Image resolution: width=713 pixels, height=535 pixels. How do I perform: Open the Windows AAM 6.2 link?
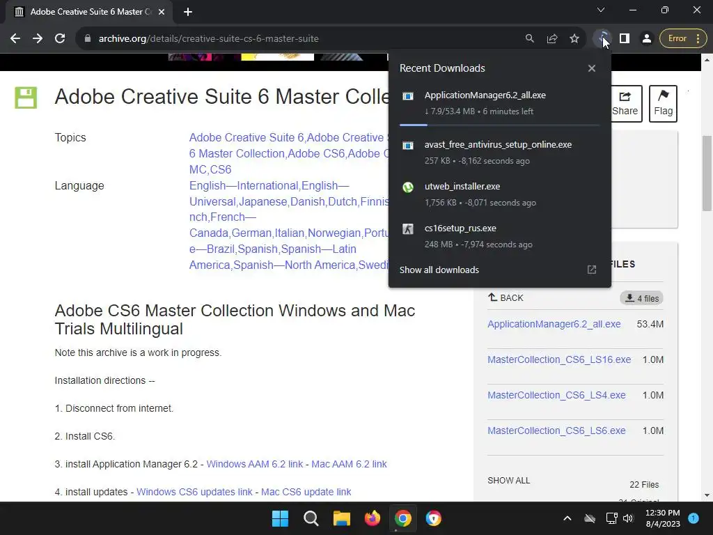point(255,464)
